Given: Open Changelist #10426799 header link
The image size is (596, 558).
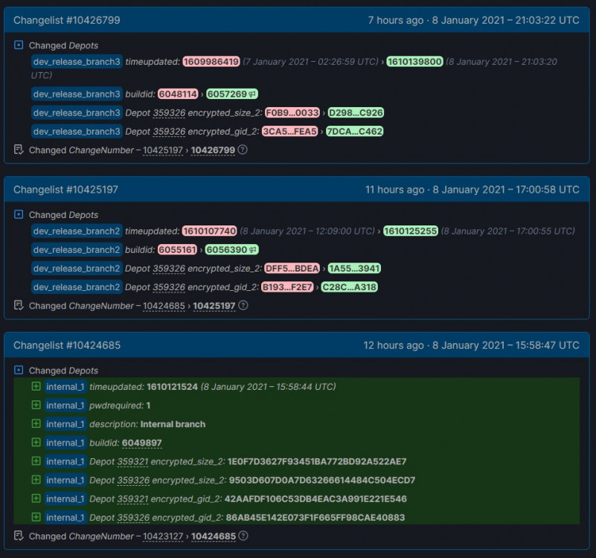Looking at the screenshot, I should click(x=66, y=20).
